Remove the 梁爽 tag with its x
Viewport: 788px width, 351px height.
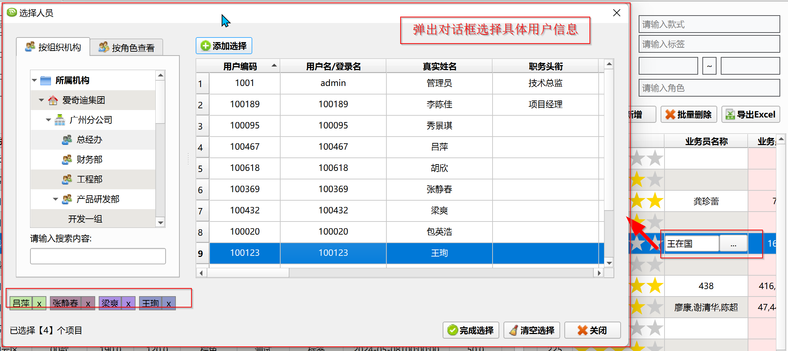click(128, 303)
